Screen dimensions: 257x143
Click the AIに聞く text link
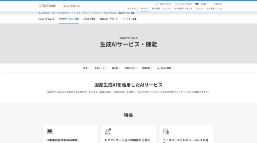coord(204,4)
